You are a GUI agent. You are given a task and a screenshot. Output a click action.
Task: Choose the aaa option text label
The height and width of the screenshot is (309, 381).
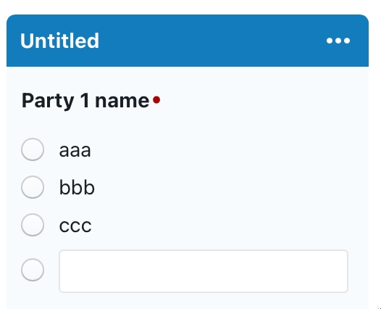click(x=75, y=150)
